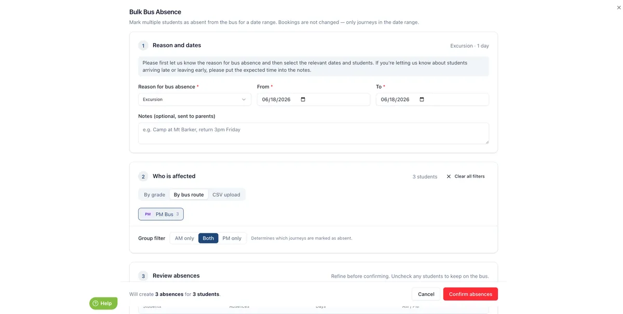Click the Cancel button
This screenshot has width=623, height=314.
[426, 294]
